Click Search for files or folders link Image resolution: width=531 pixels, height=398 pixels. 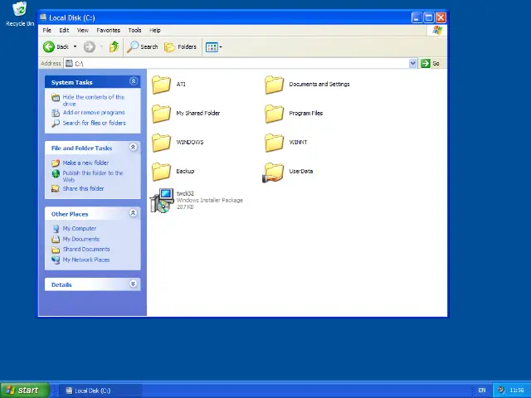pyautogui.click(x=94, y=123)
